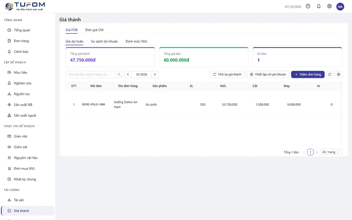Viewport: 352px width, 220px height.
Task: Open Giao việc sidebar item
Action: click(x=27, y=136)
